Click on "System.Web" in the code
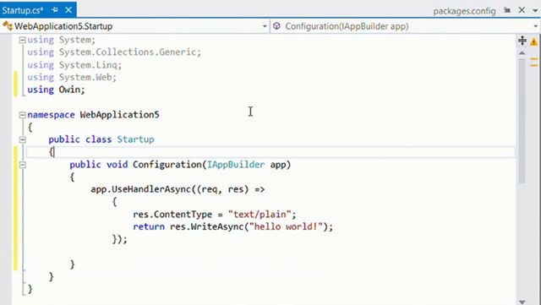The image size is (541, 305). coord(85,77)
